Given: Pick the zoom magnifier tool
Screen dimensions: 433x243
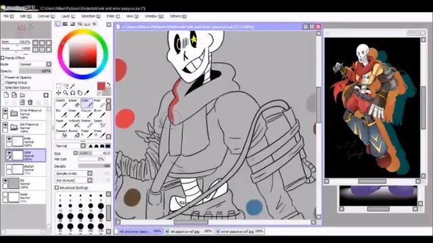Looking at the screenshot, I should [x=66, y=93].
